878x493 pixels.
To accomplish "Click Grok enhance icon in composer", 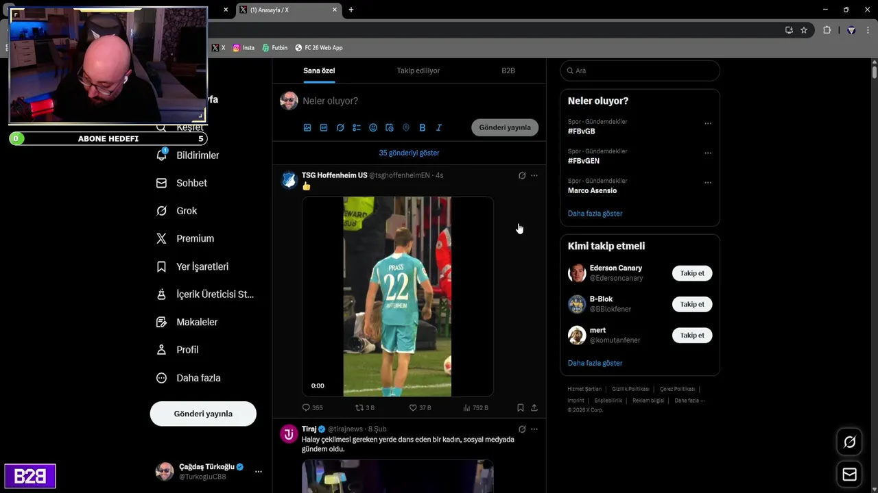I will click(340, 127).
